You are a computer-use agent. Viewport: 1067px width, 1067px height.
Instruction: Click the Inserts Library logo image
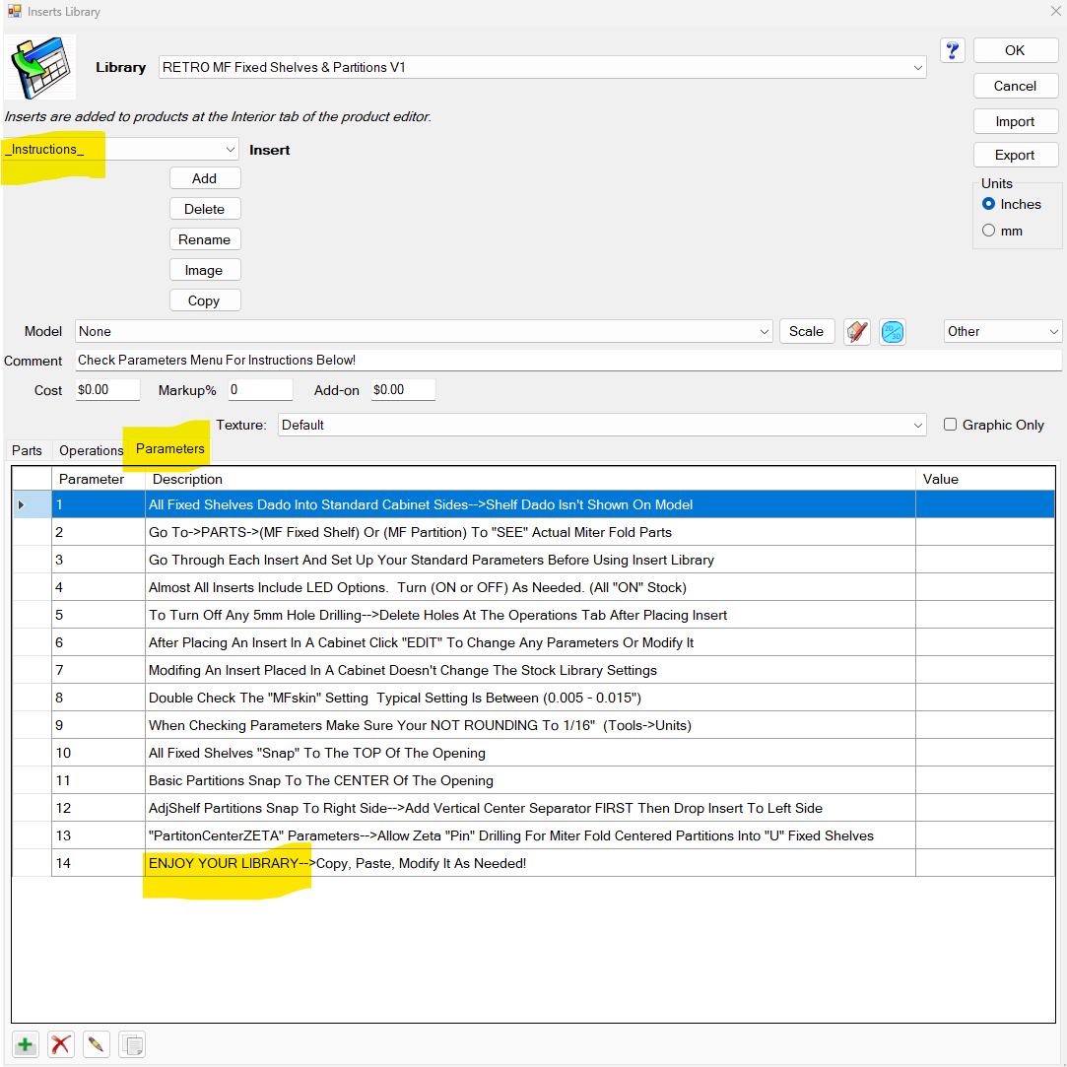coord(41,67)
